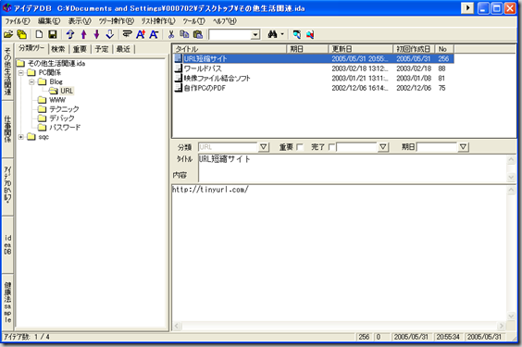Sort list by 初回作成日 column header
Image resolution: width=522 pixels, height=347 pixels.
click(414, 49)
